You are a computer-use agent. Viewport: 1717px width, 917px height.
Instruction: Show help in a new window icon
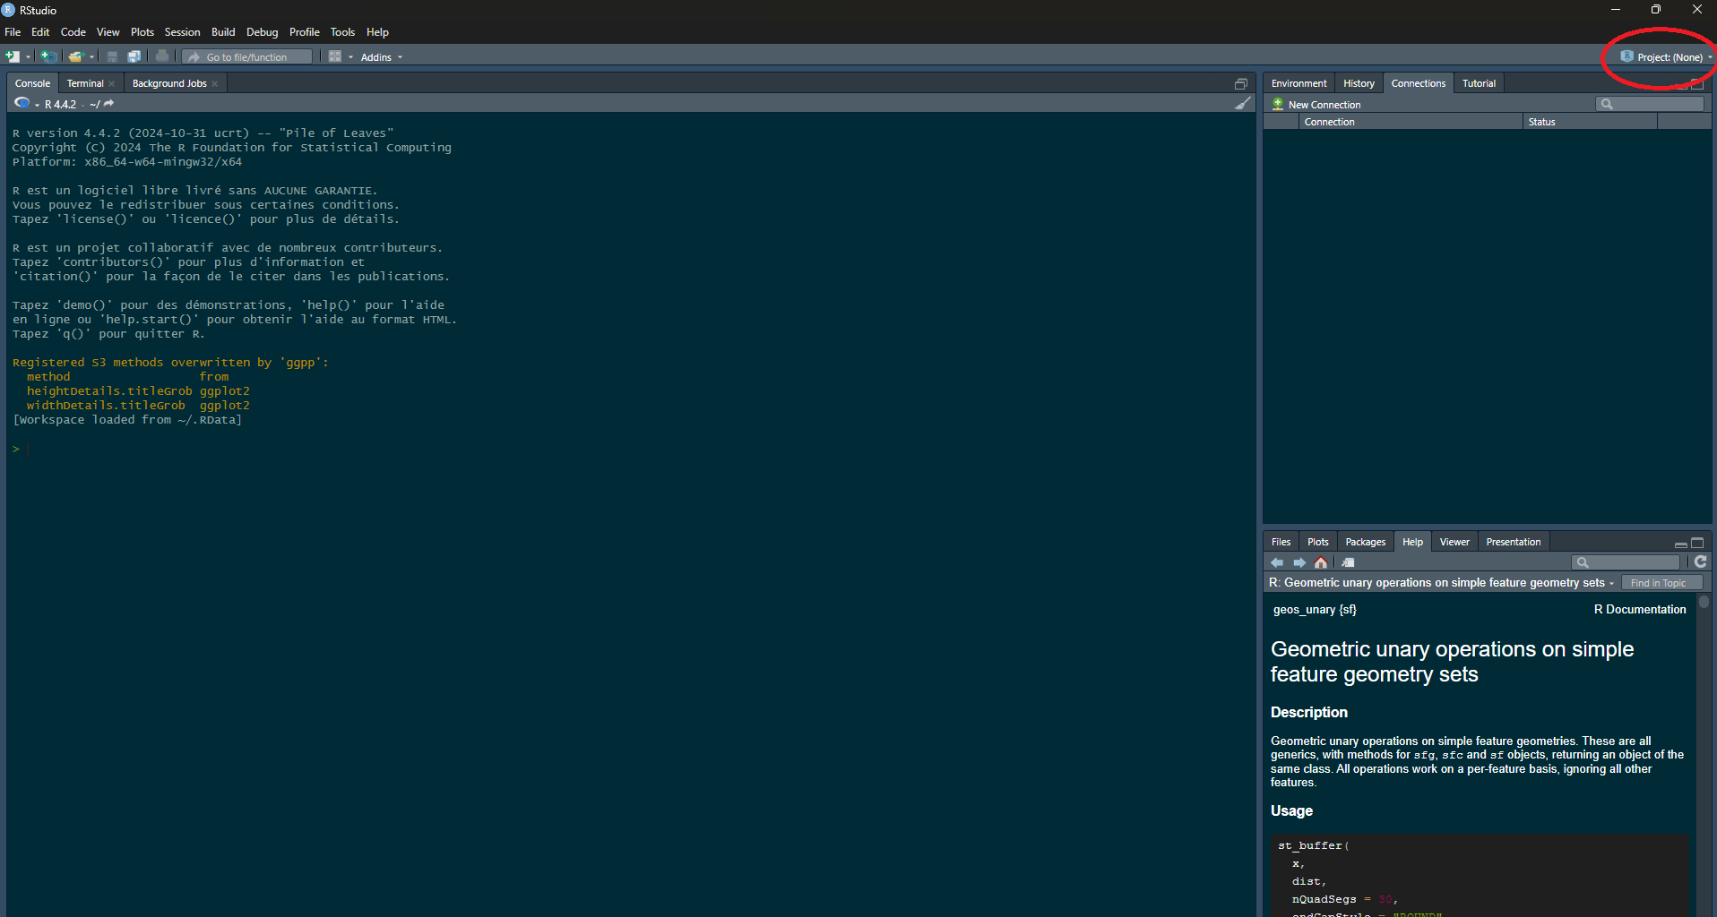(x=1348, y=562)
